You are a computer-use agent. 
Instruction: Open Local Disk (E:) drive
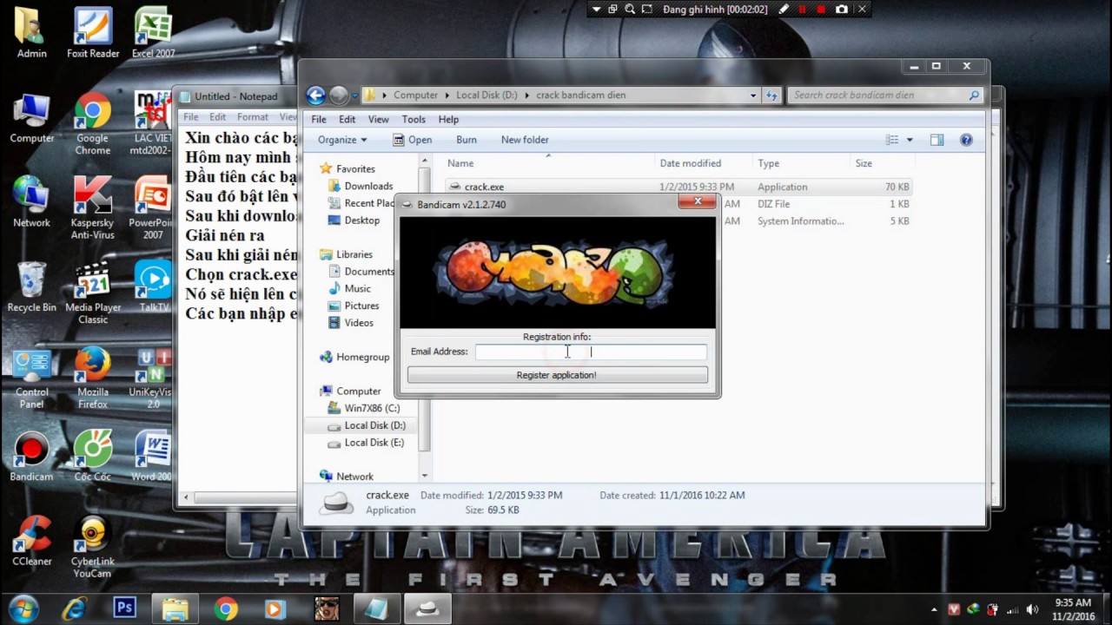click(x=374, y=443)
